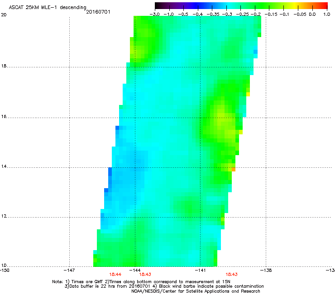Click the colorbar label -0.5
Viewport: 335px width, 294px height.
(x=183, y=14)
